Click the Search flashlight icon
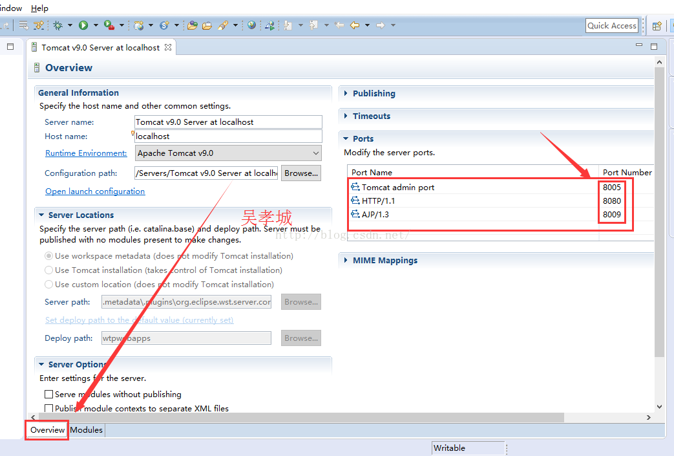This screenshot has height=456, width=674. click(x=223, y=25)
